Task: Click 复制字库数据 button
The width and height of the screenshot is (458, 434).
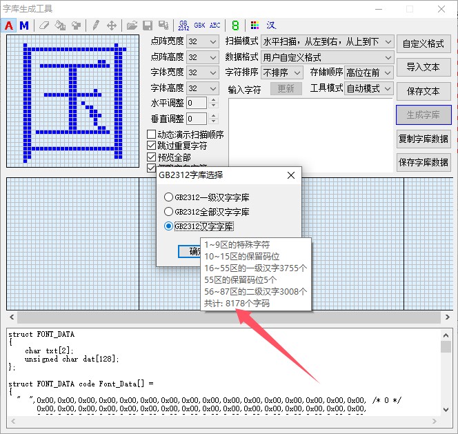Action: point(424,139)
